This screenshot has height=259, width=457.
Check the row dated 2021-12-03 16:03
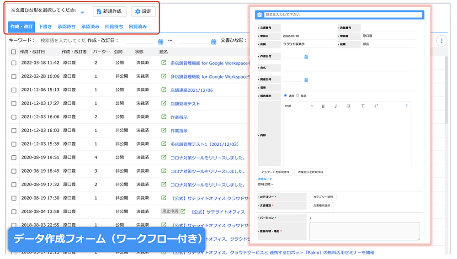point(14,131)
